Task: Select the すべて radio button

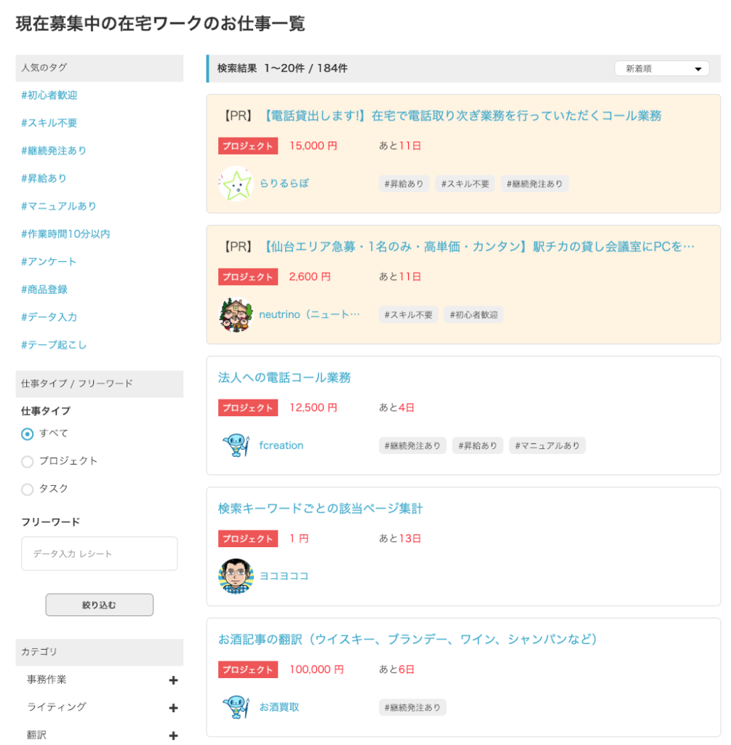Action: click(x=28, y=434)
